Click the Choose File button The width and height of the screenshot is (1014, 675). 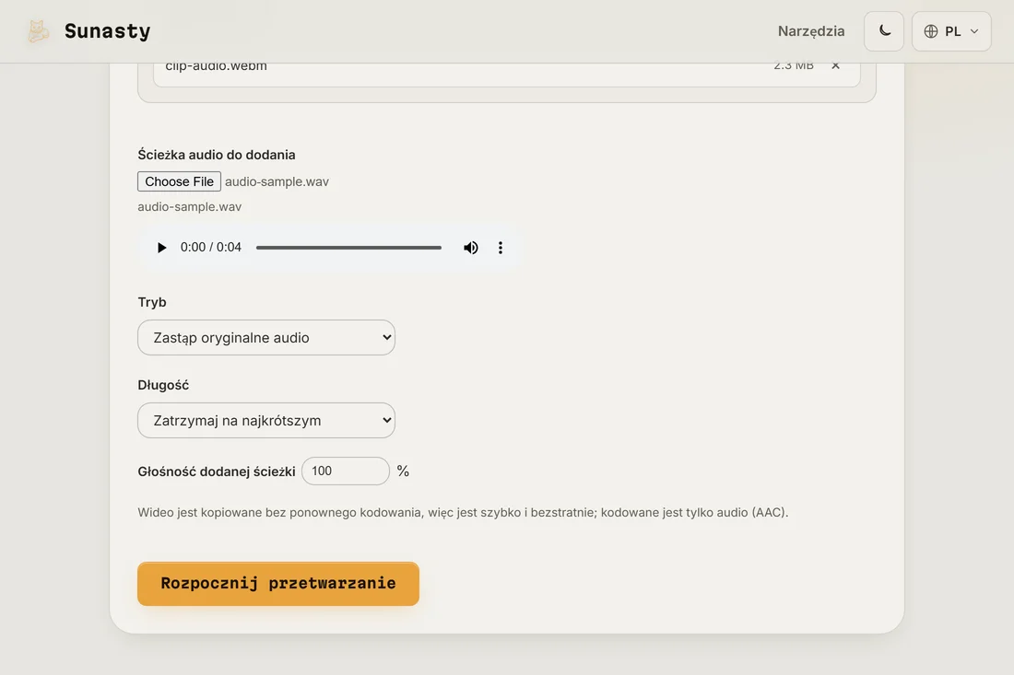pyautogui.click(x=179, y=181)
